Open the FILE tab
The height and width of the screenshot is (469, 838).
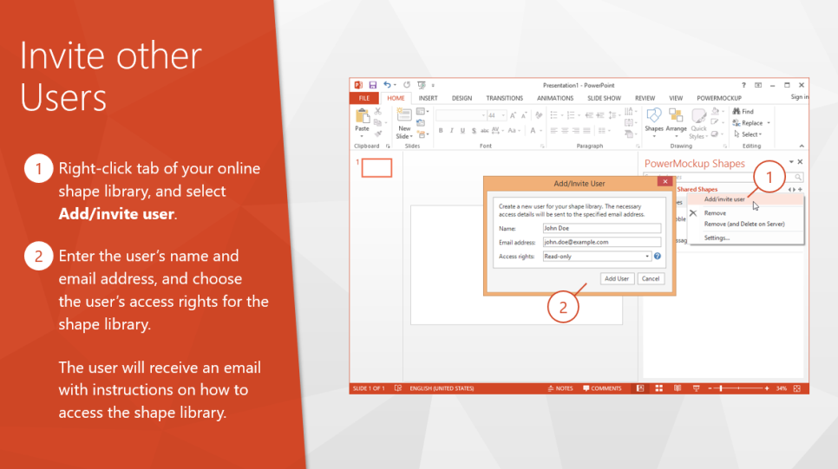(x=364, y=98)
